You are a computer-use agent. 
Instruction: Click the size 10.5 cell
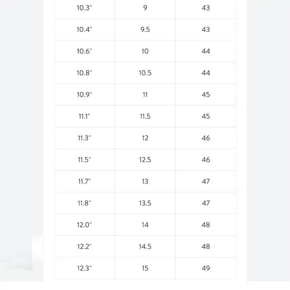pyautogui.click(x=145, y=73)
